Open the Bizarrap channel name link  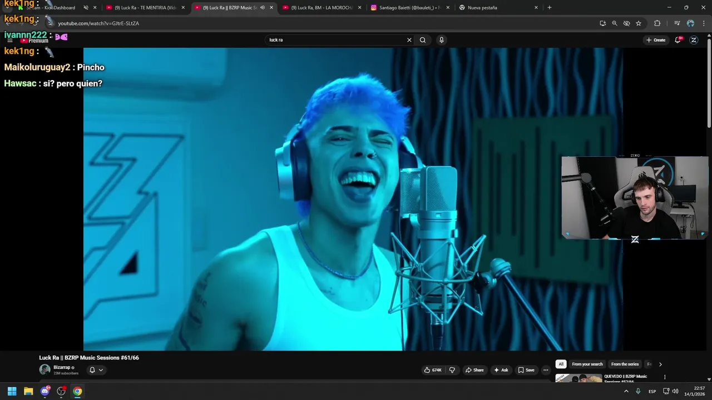coord(62,367)
